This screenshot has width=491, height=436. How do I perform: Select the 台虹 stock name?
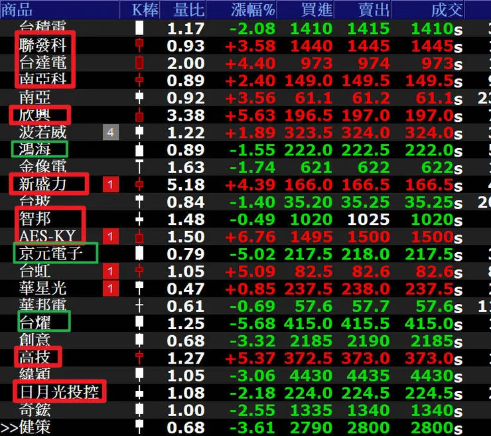[35, 271]
